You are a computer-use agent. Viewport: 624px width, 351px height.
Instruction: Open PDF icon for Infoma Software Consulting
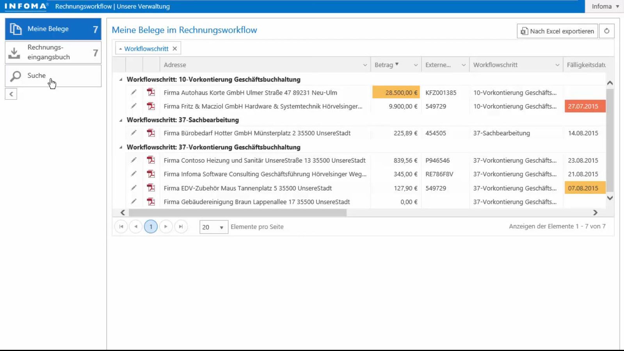(x=151, y=174)
